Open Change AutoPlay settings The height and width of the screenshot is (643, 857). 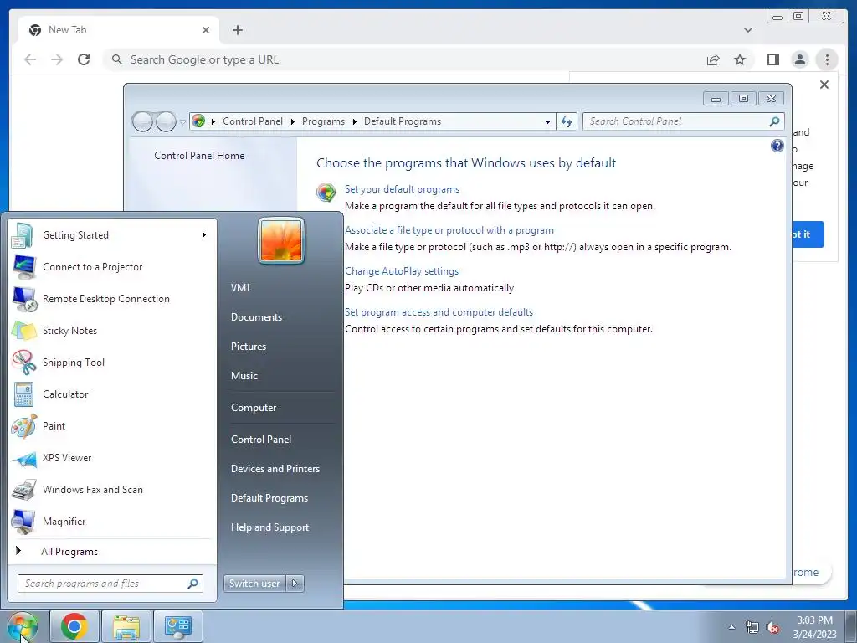[401, 271]
